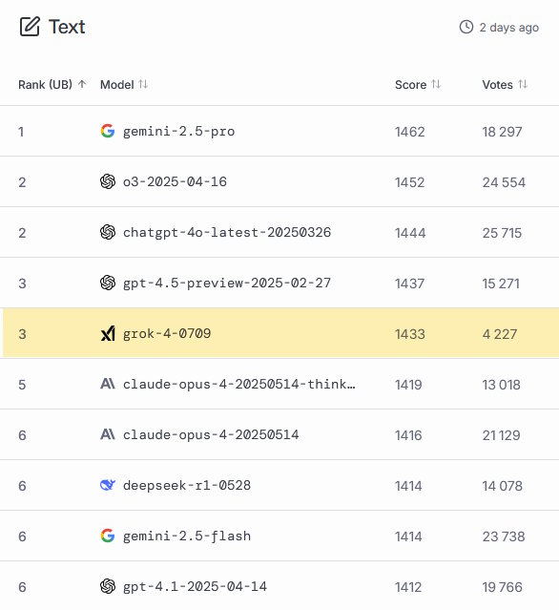Click the Google logo next to gemini-2.5-flash
The width and height of the screenshot is (559, 610).
(108, 536)
